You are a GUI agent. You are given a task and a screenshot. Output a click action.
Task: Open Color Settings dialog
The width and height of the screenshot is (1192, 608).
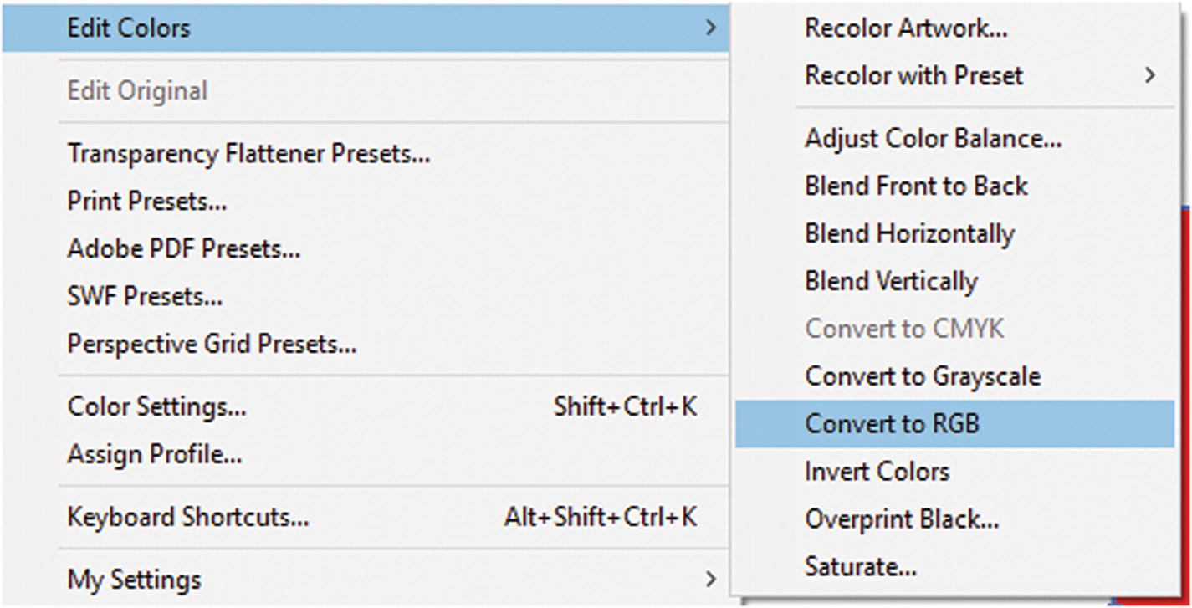[x=157, y=407]
